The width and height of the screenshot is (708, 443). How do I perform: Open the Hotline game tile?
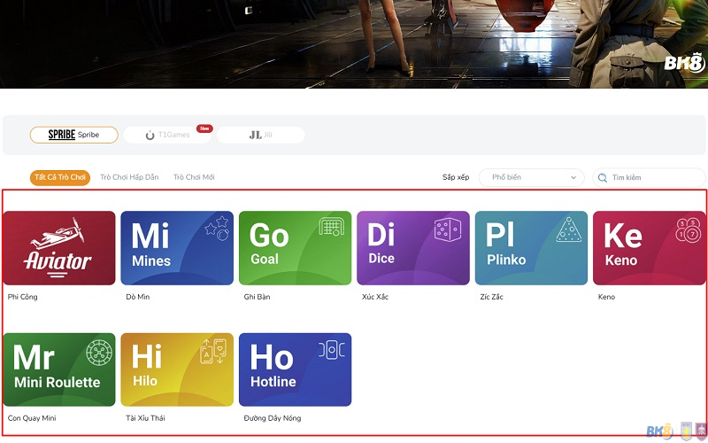coord(295,369)
